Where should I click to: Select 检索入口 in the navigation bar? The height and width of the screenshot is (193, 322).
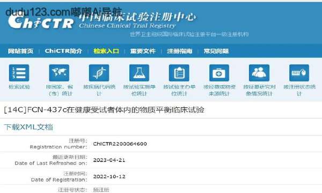click(106, 51)
